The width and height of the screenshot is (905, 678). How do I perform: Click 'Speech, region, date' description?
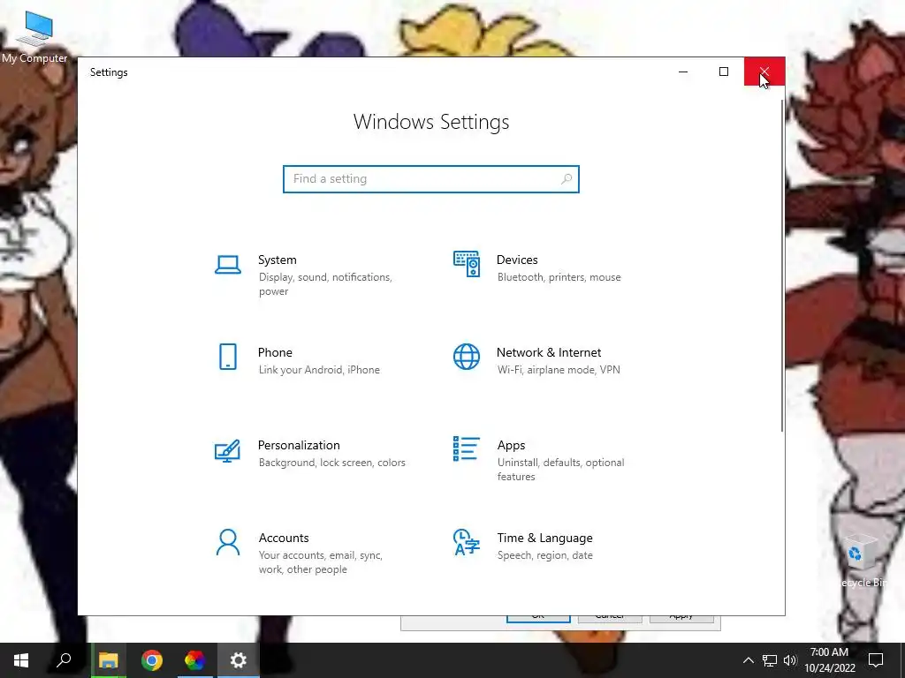click(544, 555)
